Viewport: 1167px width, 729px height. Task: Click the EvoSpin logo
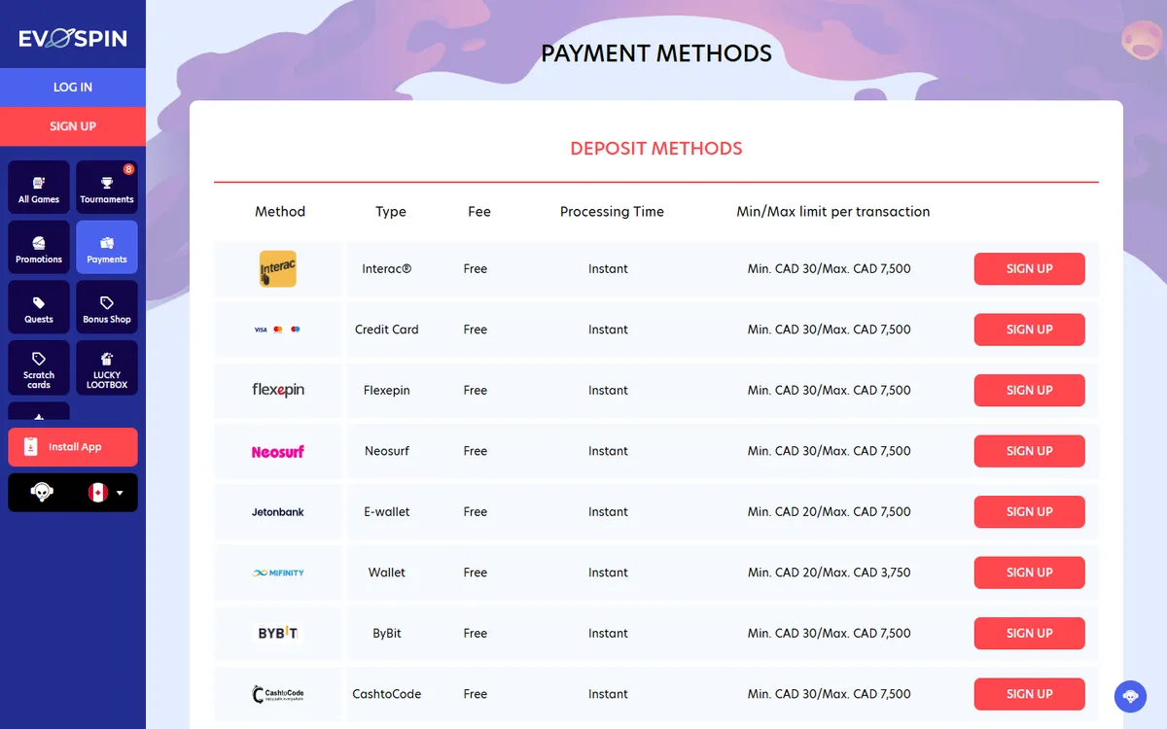coord(73,39)
